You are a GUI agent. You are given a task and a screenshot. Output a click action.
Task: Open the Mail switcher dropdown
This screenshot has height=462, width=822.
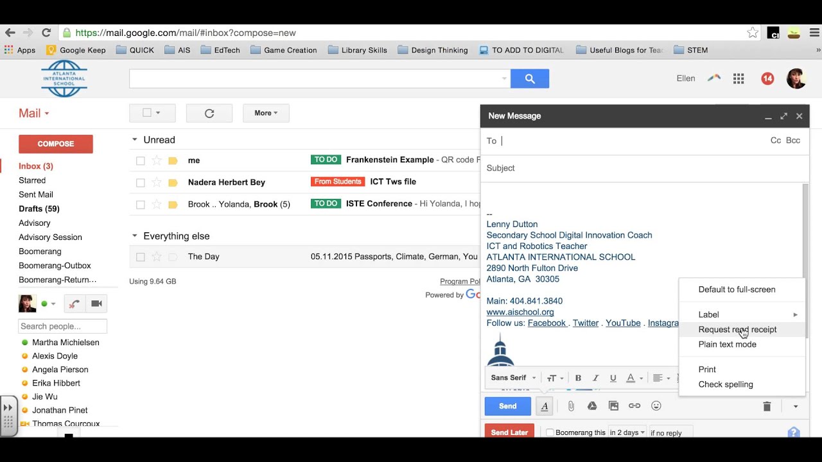[34, 113]
